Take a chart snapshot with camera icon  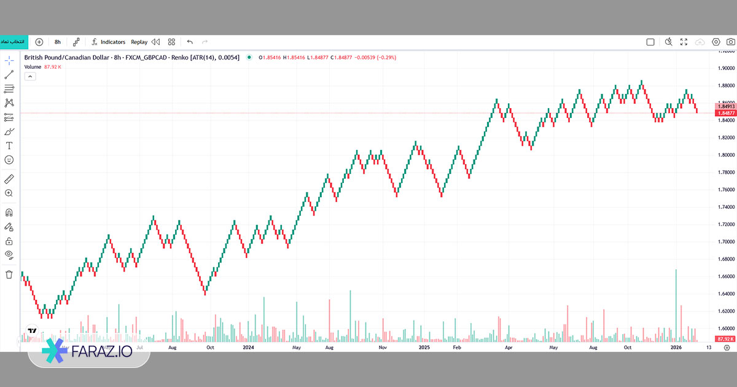(x=728, y=42)
